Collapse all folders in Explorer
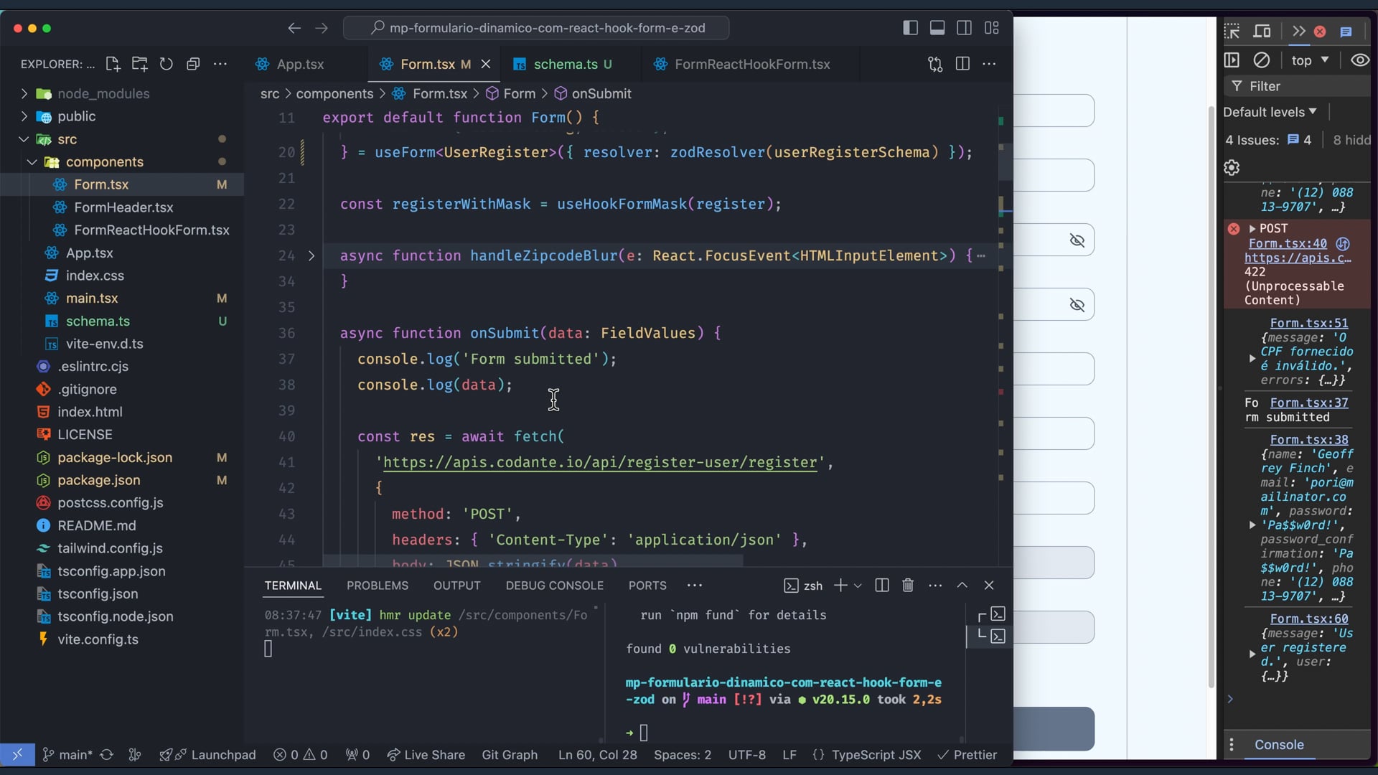Viewport: 1378px width, 775px height. (x=193, y=64)
